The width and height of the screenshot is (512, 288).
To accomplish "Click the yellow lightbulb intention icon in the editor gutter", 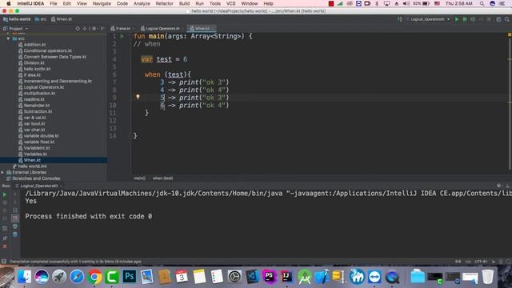I will pos(138,97).
